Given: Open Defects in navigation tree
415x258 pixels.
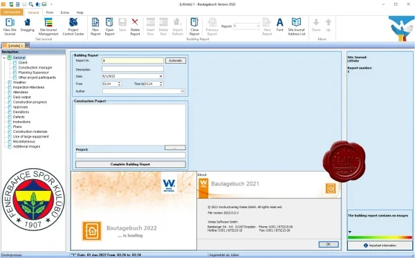Looking at the screenshot, I should click(19, 117).
